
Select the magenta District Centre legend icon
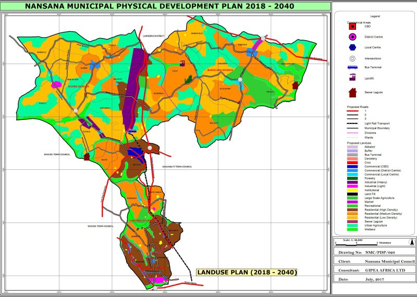coord(352,36)
